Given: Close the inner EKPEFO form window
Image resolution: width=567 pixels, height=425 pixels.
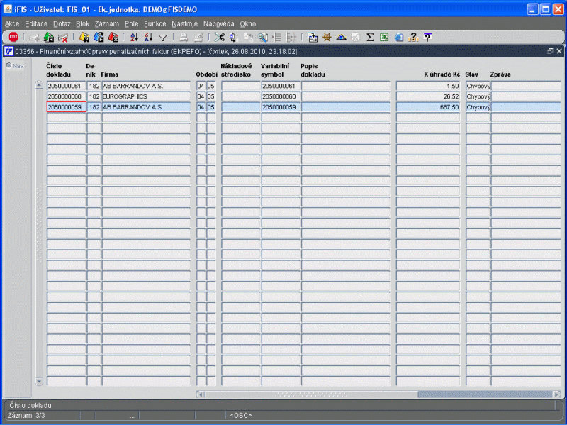Looking at the screenshot, I should point(559,51).
